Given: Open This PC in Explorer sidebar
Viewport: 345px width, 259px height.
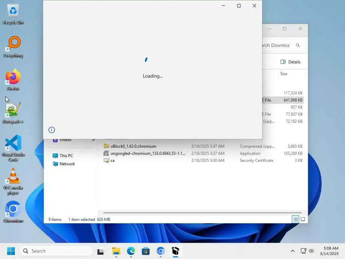Looking at the screenshot, I should click(x=66, y=156).
